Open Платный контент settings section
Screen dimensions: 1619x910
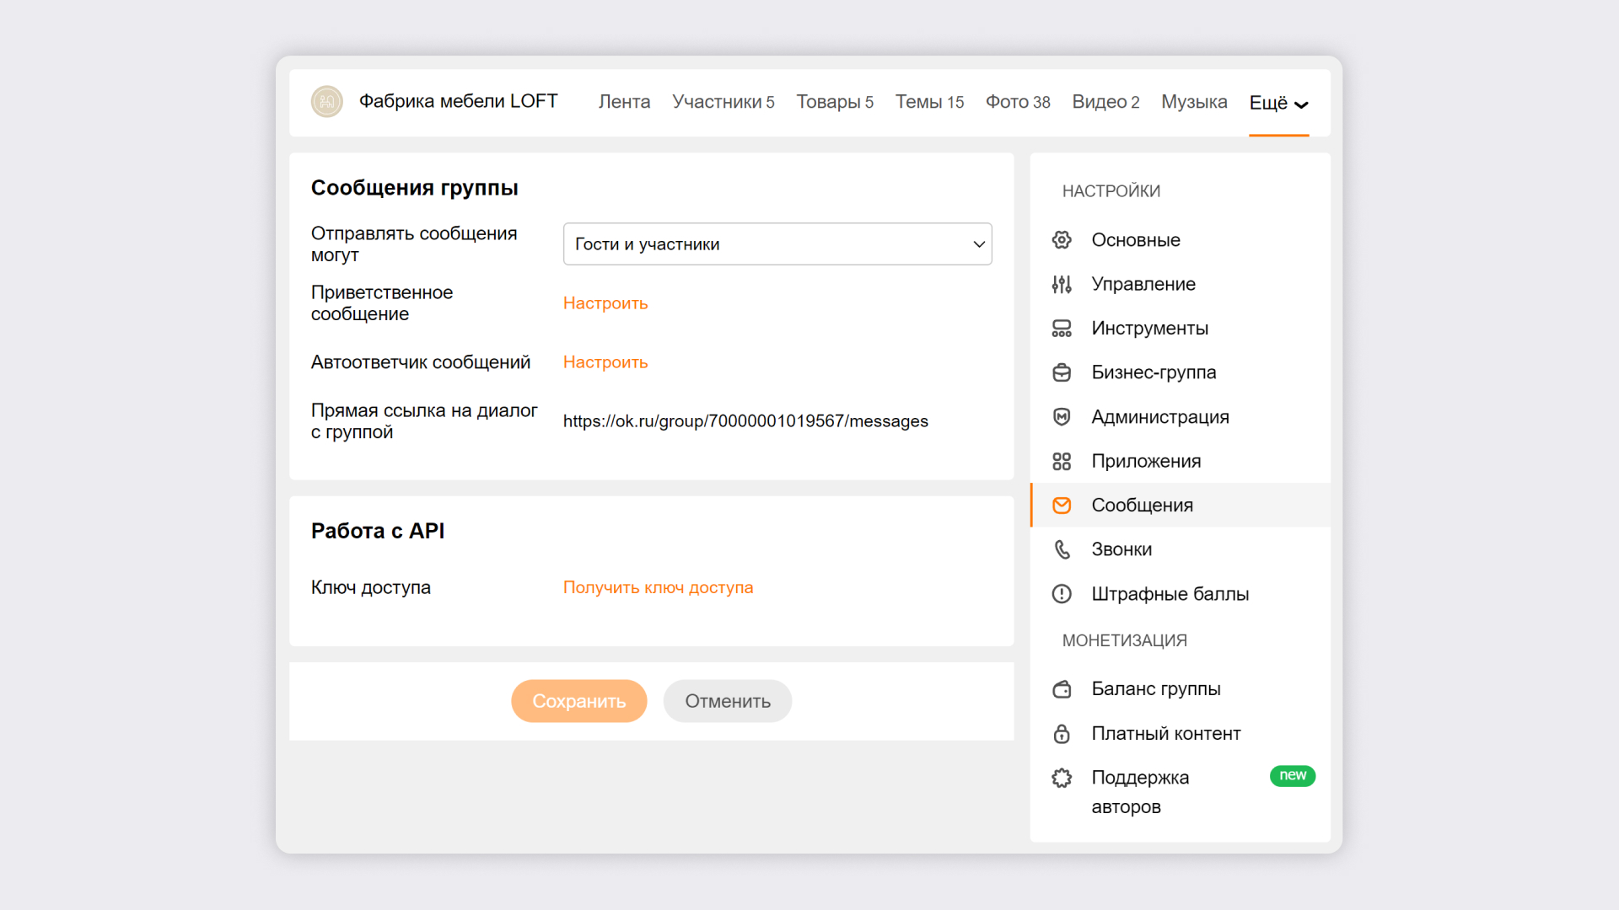tap(1168, 732)
